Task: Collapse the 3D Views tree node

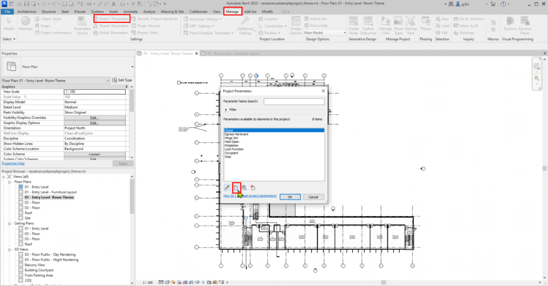Action: click(x=10, y=249)
